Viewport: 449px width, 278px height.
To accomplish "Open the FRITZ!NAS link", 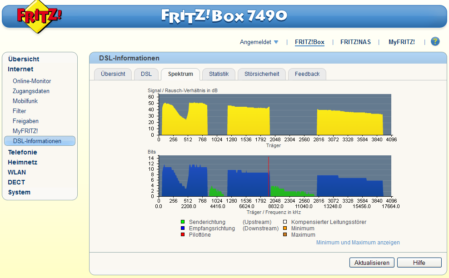I will (x=355, y=42).
